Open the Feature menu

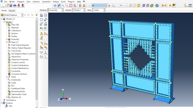[x=56, y=2]
